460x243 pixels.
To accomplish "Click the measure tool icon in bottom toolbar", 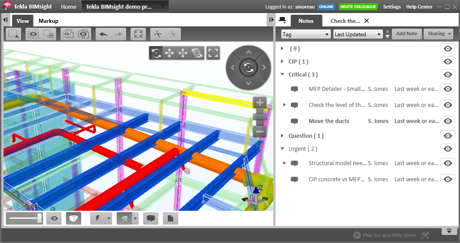I will click(x=124, y=218).
